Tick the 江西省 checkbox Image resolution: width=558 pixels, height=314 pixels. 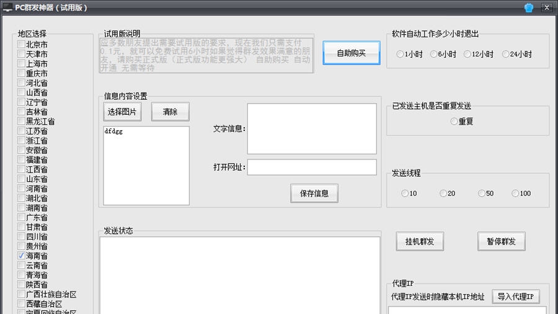tap(21, 169)
